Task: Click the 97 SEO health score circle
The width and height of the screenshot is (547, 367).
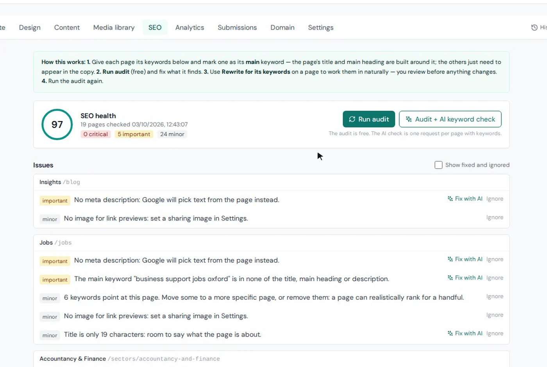Action: pyautogui.click(x=57, y=125)
